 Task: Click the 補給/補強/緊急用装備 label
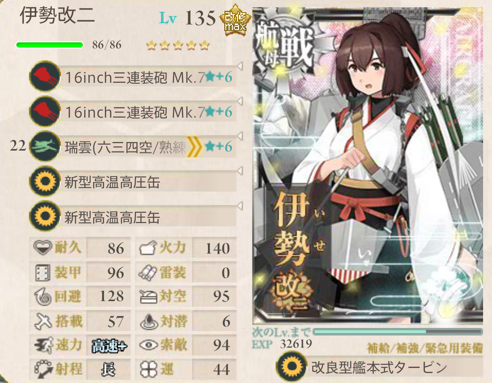click(425, 348)
